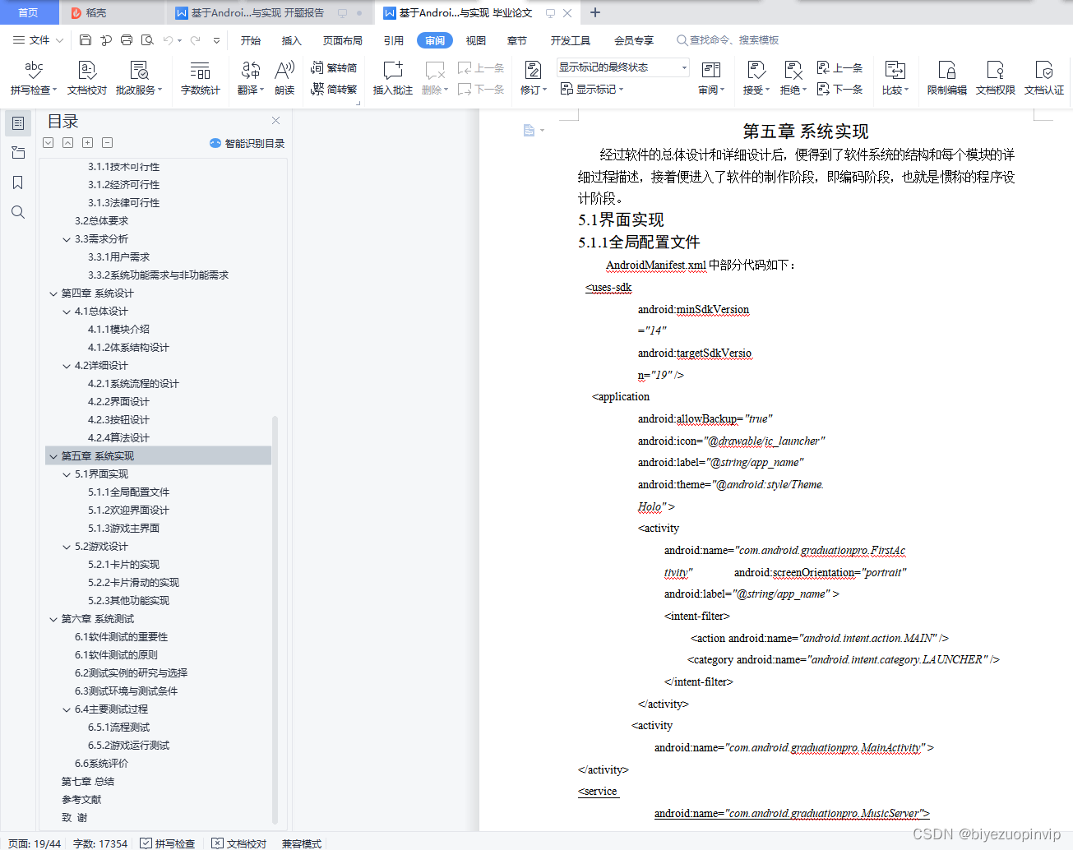Image resolution: width=1073 pixels, height=850 pixels.
Task: Open the 显示标记 dropdown
Action: [x=593, y=89]
